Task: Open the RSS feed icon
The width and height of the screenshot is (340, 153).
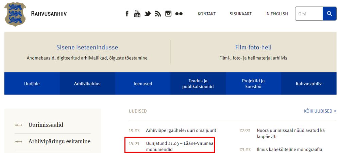Action: [x=158, y=14]
